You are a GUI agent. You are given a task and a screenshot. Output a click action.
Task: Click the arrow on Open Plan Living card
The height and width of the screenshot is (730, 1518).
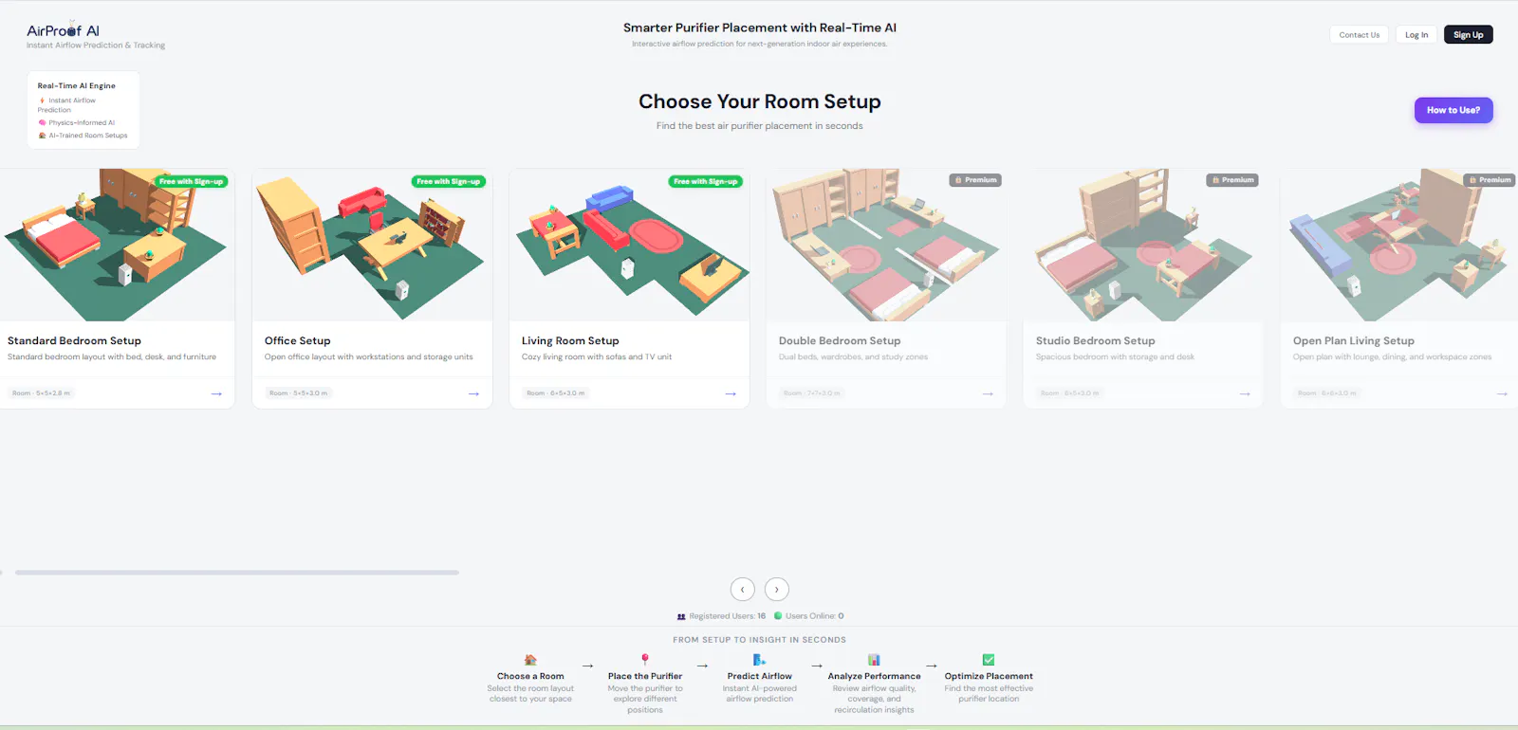(1502, 393)
